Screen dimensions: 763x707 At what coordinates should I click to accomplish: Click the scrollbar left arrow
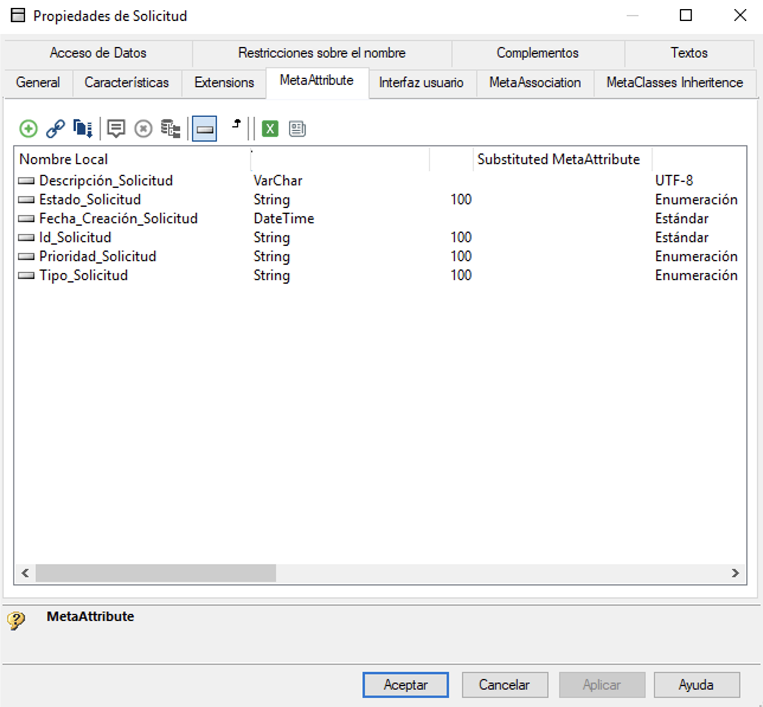[x=25, y=573]
